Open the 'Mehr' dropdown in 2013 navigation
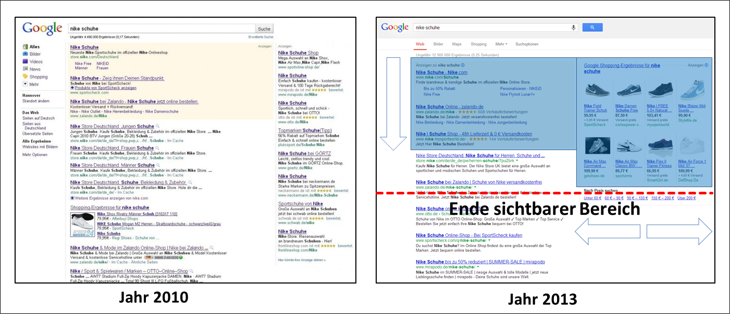730x320 pixels. (x=501, y=44)
